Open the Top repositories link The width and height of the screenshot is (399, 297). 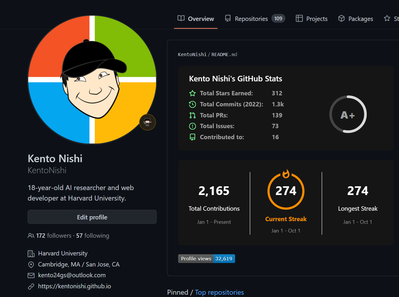pos(219,292)
